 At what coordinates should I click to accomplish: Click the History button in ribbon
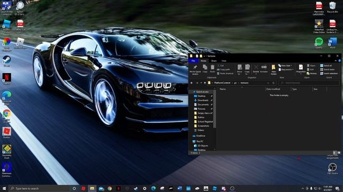[x=312, y=74]
